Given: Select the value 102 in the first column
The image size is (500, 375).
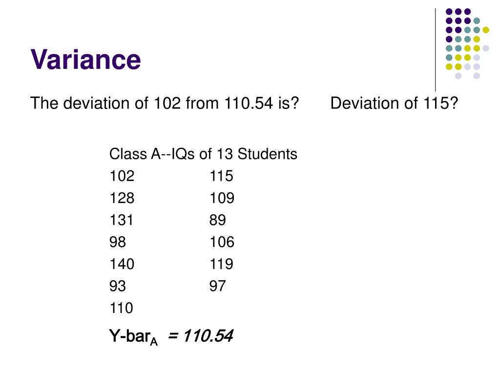Looking at the screenshot, I should point(122,176).
